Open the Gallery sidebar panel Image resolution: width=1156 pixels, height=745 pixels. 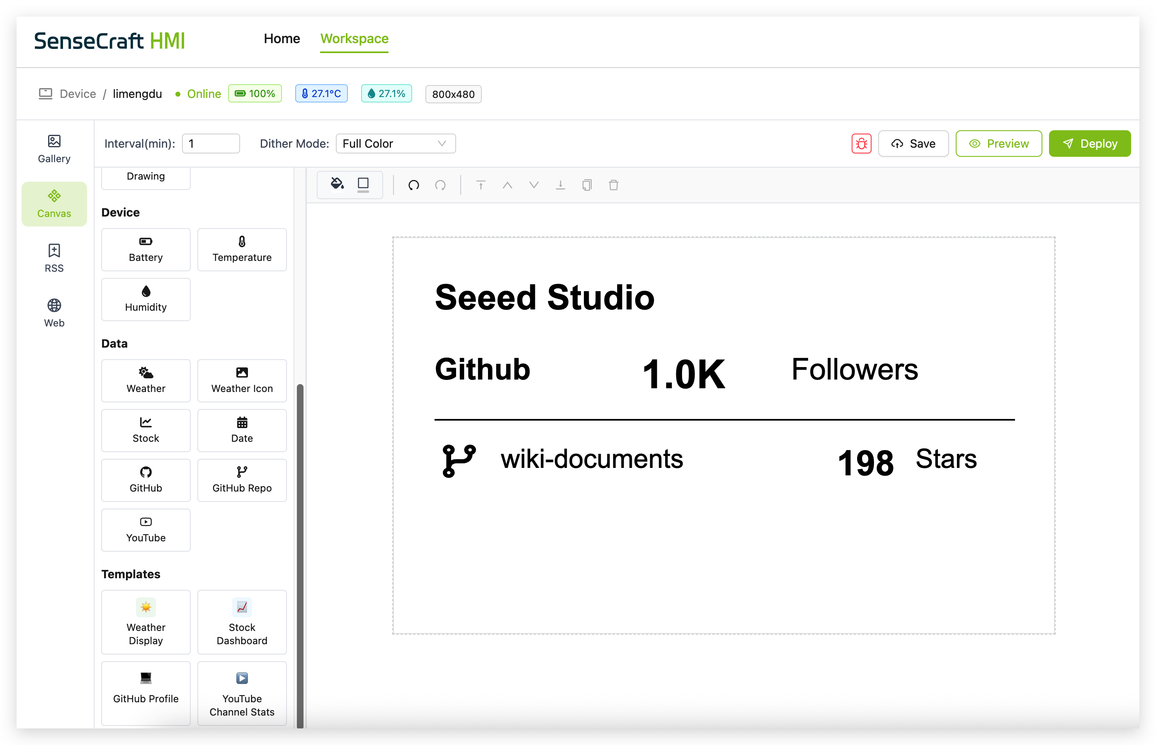54,149
